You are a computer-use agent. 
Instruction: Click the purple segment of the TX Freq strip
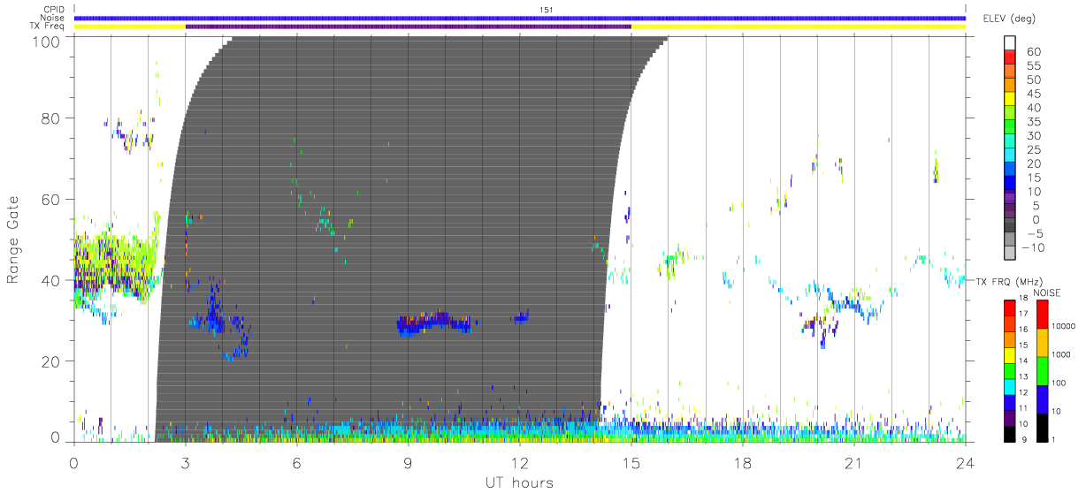409,27
